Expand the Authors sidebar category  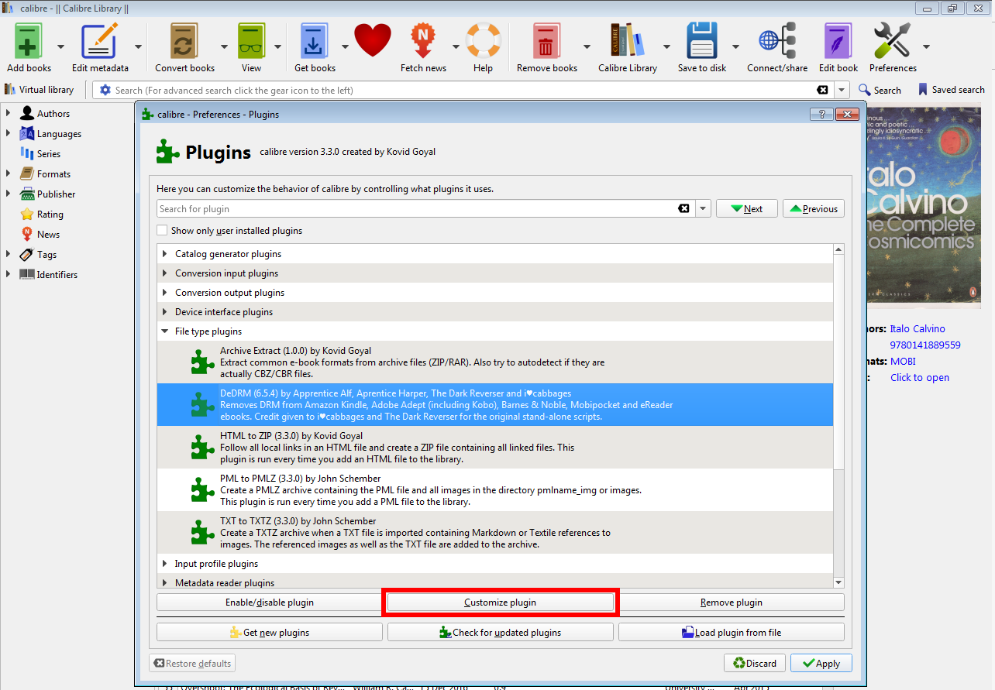tap(9, 113)
